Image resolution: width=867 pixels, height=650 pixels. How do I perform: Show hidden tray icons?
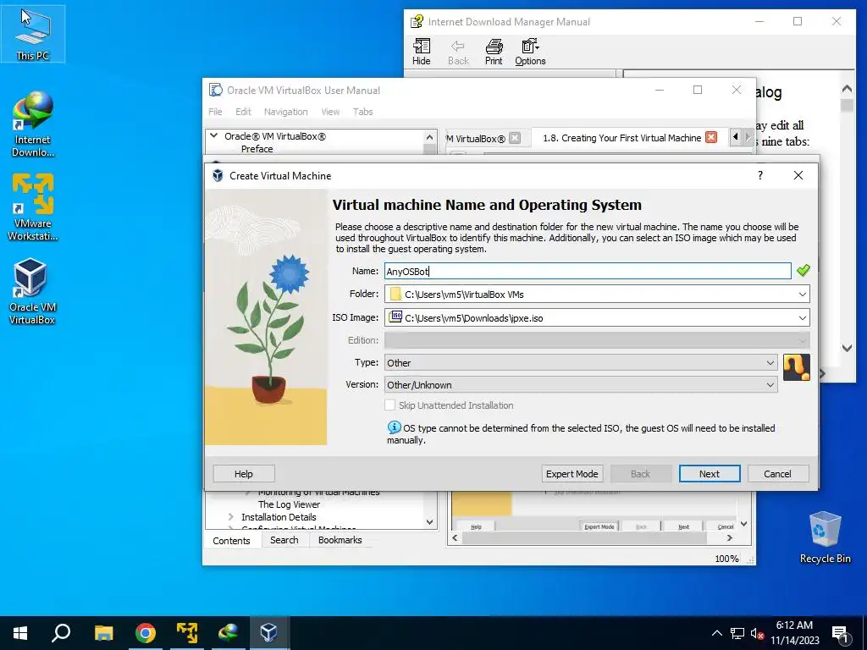716,633
